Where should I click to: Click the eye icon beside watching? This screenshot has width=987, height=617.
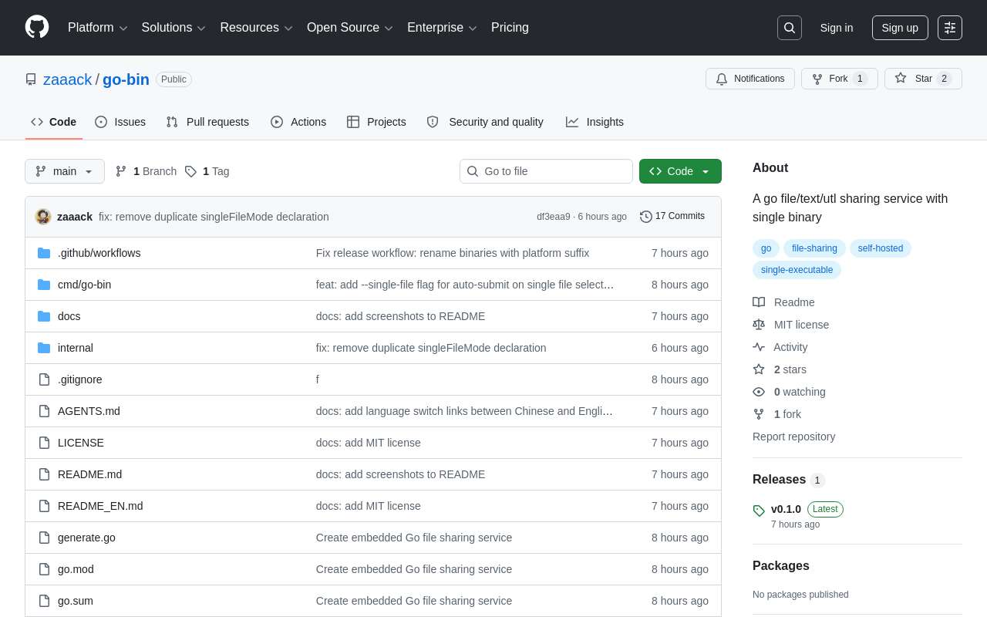pyautogui.click(x=759, y=392)
